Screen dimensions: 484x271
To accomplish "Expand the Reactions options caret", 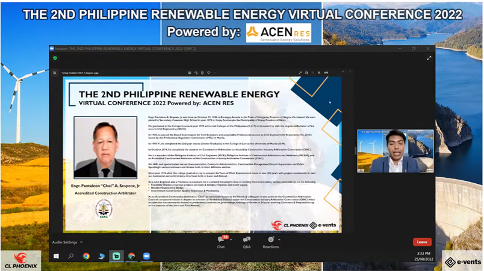I will 279,239.
